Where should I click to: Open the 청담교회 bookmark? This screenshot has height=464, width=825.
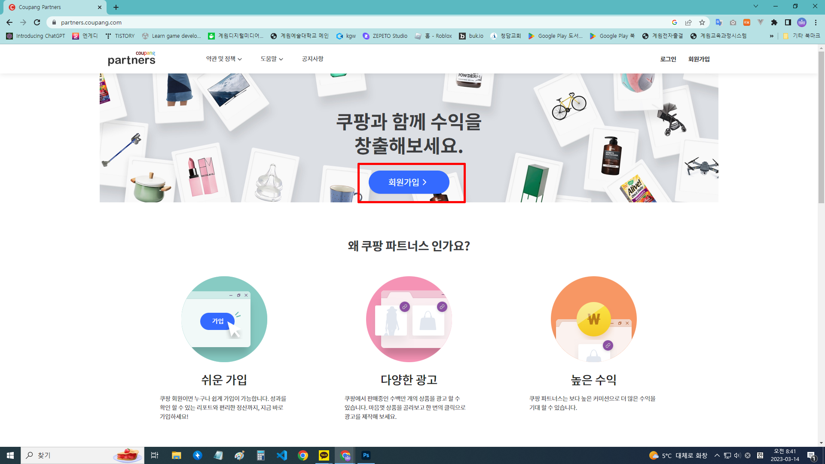click(506, 36)
